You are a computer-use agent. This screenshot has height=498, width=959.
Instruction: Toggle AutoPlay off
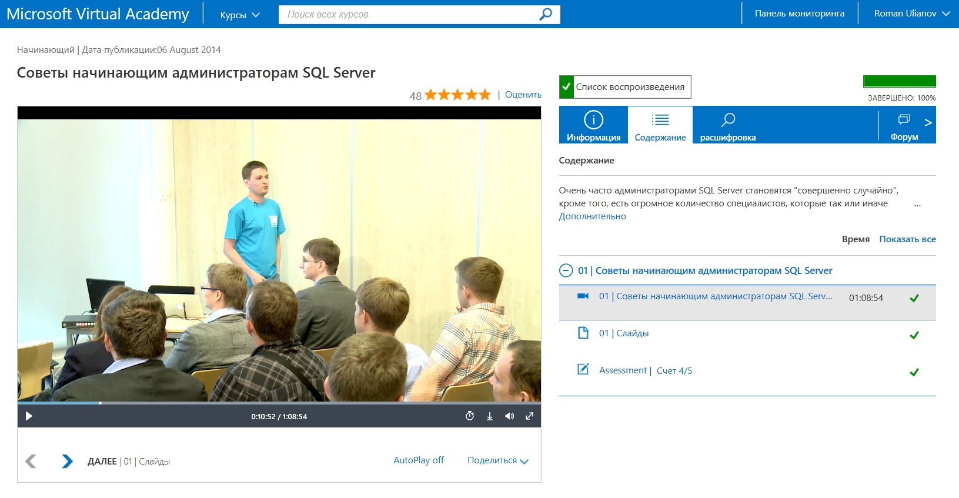pyautogui.click(x=419, y=460)
